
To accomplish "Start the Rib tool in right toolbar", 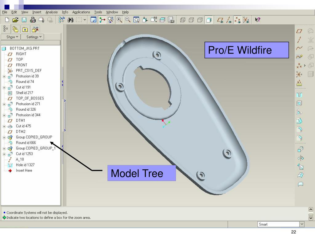I will point(299,112).
